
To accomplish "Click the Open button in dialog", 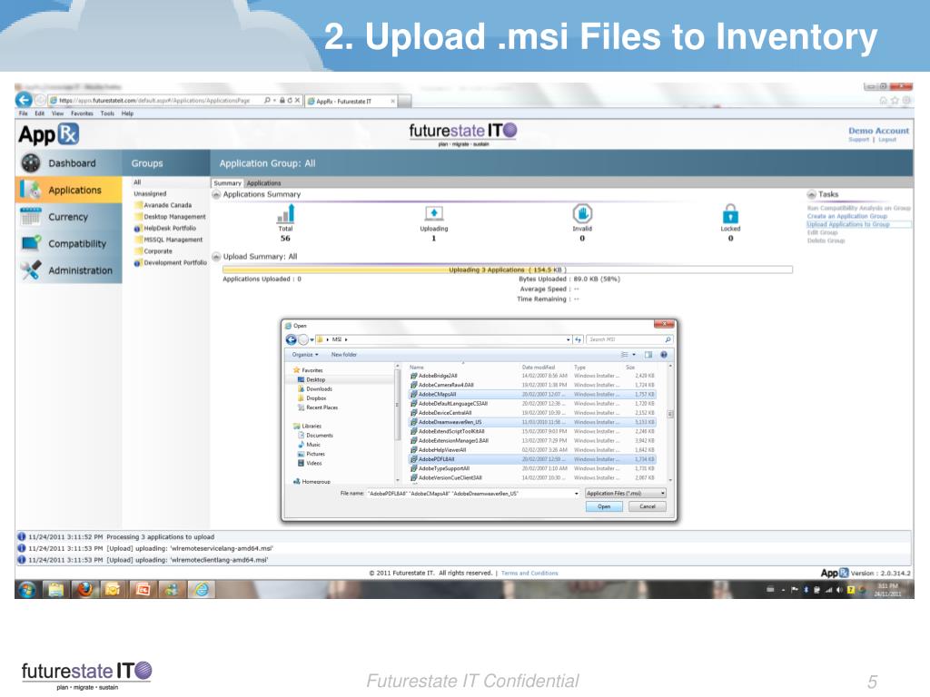I will point(604,506).
